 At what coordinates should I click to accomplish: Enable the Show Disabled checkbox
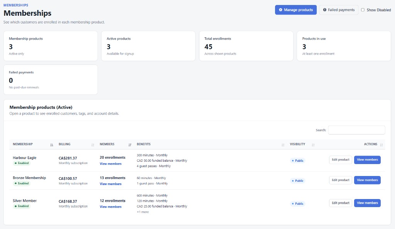(x=363, y=10)
